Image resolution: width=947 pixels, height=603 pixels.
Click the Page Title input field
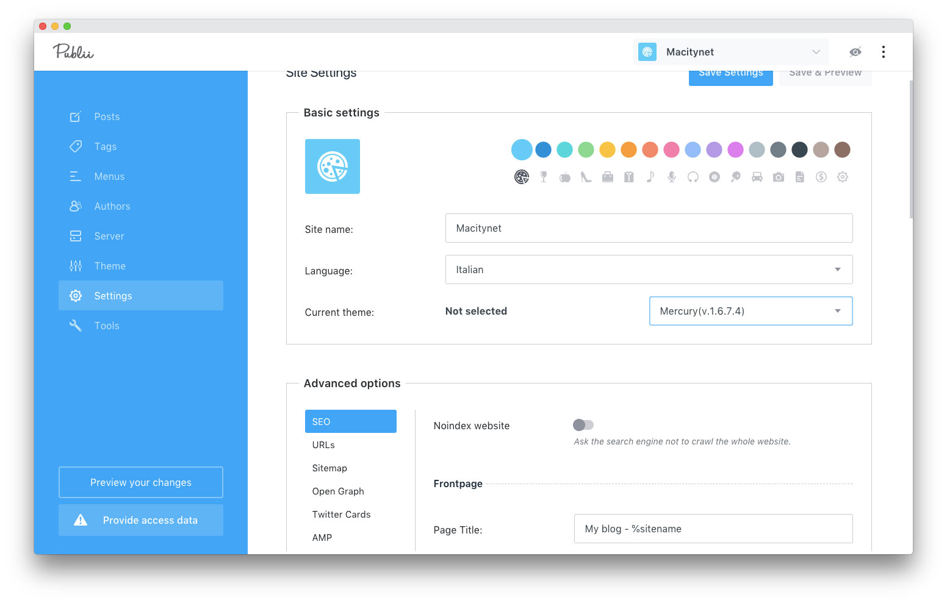[x=713, y=529]
